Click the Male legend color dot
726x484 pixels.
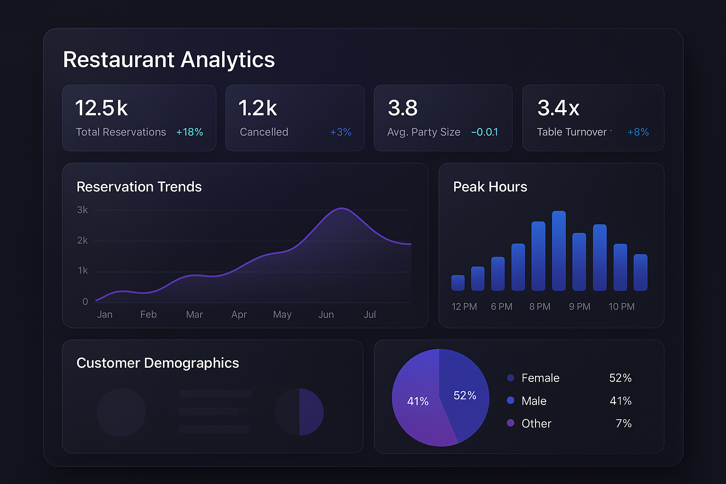[510, 400]
